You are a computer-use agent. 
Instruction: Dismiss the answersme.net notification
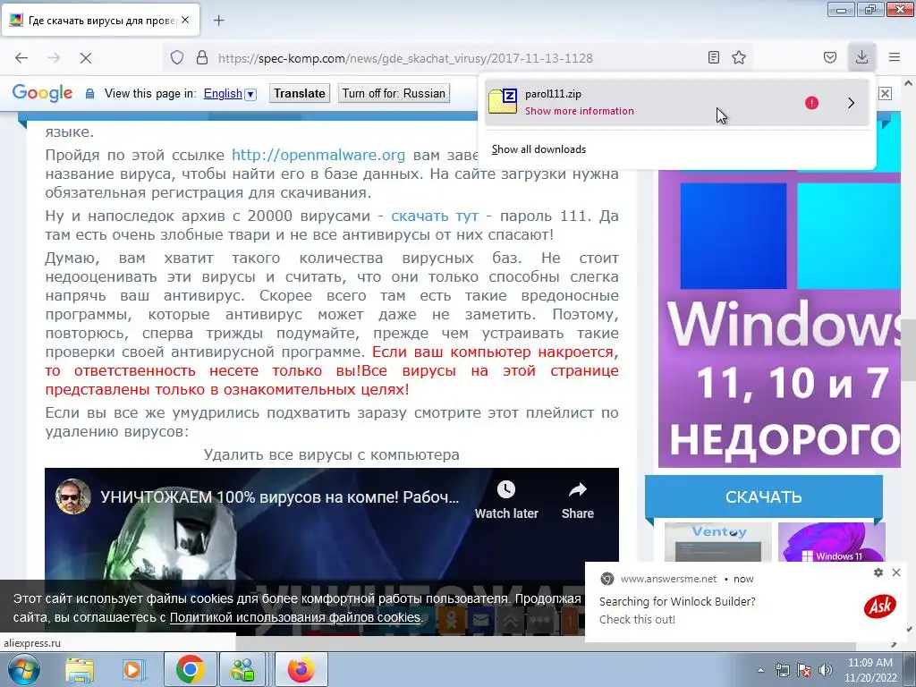pos(896,572)
